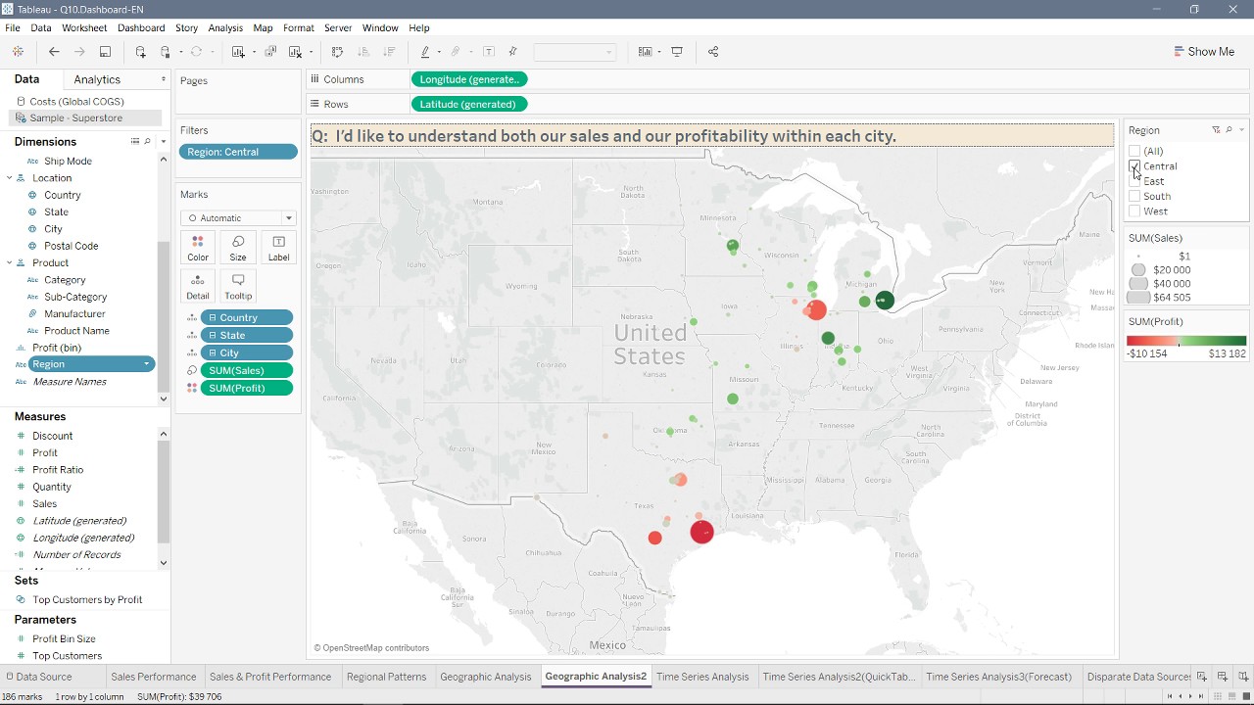The height and width of the screenshot is (705, 1254).
Task: Switch to the Analytics pane tab
Action: click(97, 79)
